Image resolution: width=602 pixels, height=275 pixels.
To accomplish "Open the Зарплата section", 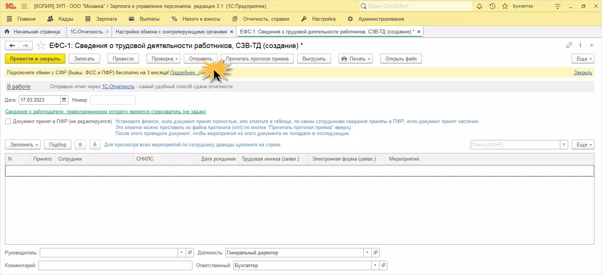I will coord(101,19).
